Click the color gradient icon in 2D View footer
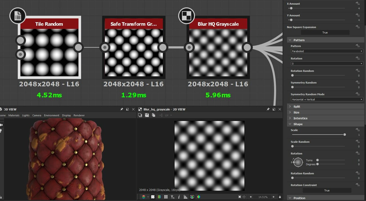 (x=159, y=197)
